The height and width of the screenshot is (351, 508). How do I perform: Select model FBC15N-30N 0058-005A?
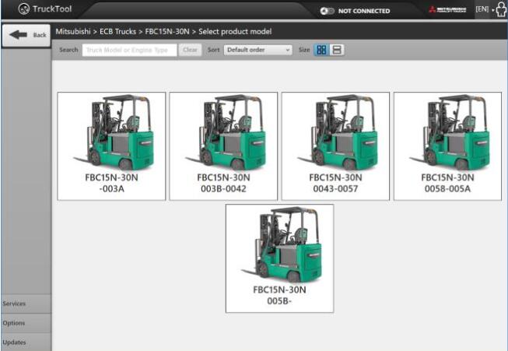tap(447, 146)
